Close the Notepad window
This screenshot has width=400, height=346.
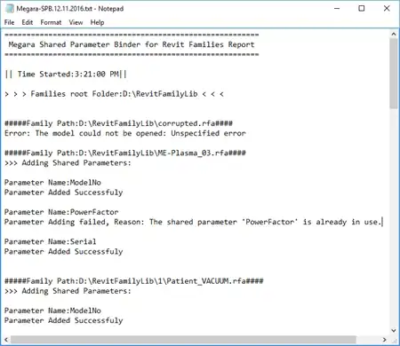pyautogui.click(x=387, y=9)
